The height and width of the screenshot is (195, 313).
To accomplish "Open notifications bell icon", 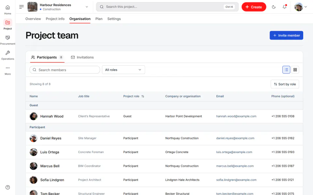I will [284, 7].
